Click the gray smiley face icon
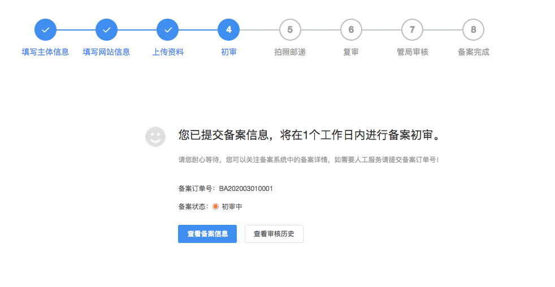This screenshot has width=555, height=287. 155,137
